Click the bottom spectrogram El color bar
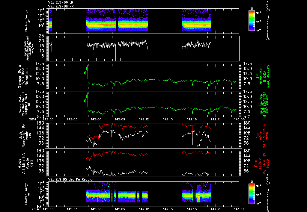 252,194
